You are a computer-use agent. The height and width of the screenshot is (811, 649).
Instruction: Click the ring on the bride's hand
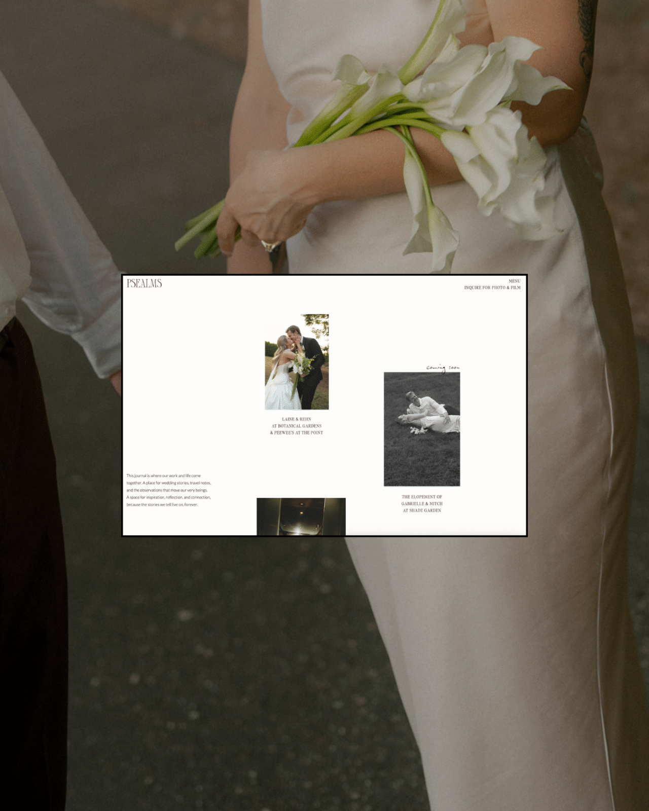[269, 246]
